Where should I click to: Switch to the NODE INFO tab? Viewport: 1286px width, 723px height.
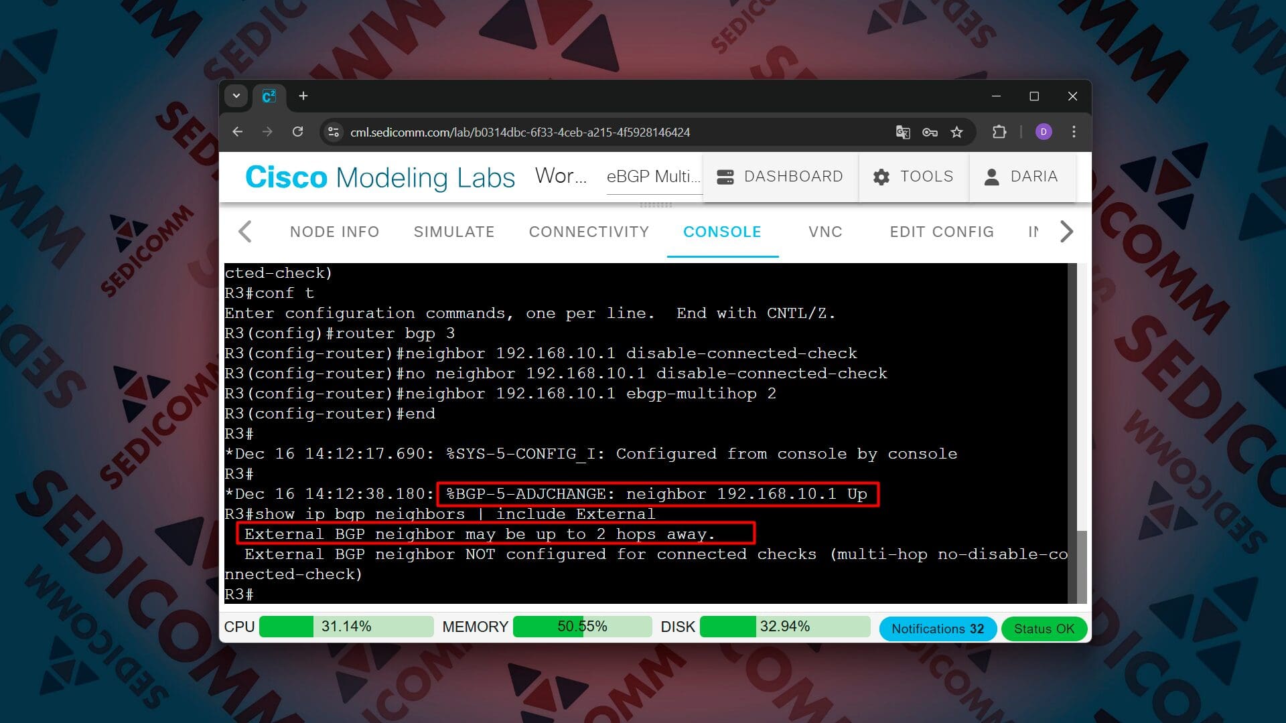click(334, 232)
